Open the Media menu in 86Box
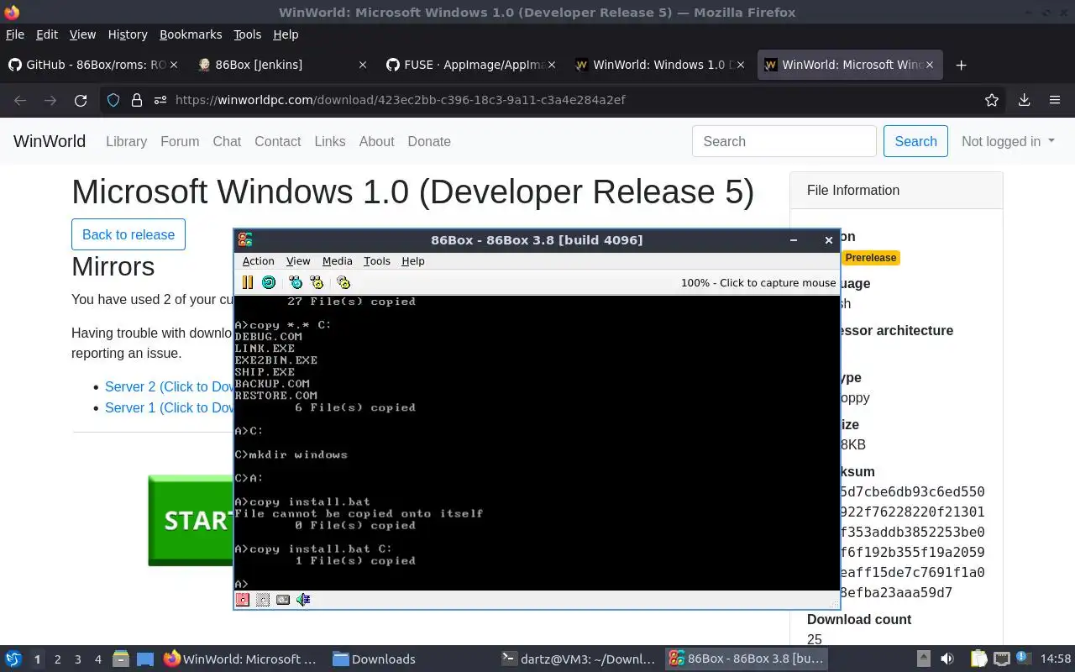The width and height of the screenshot is (1075, 672). coord(337,261)
